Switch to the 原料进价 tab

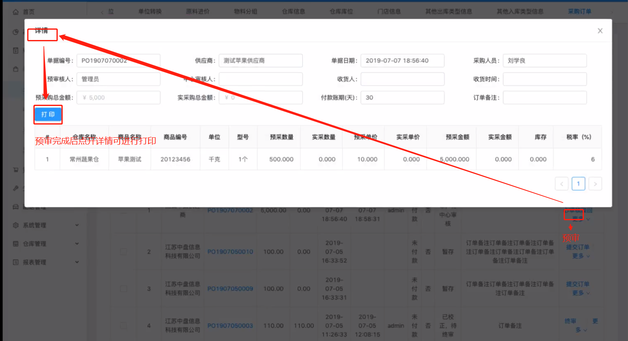[198, 12]
